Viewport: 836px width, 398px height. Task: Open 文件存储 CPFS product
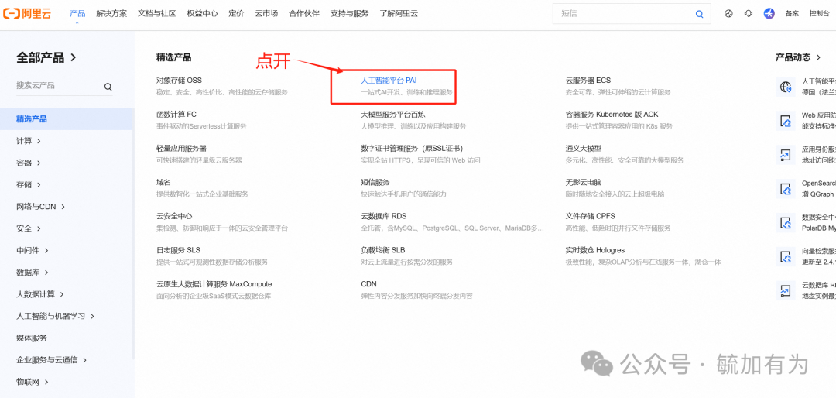(590, 216)
